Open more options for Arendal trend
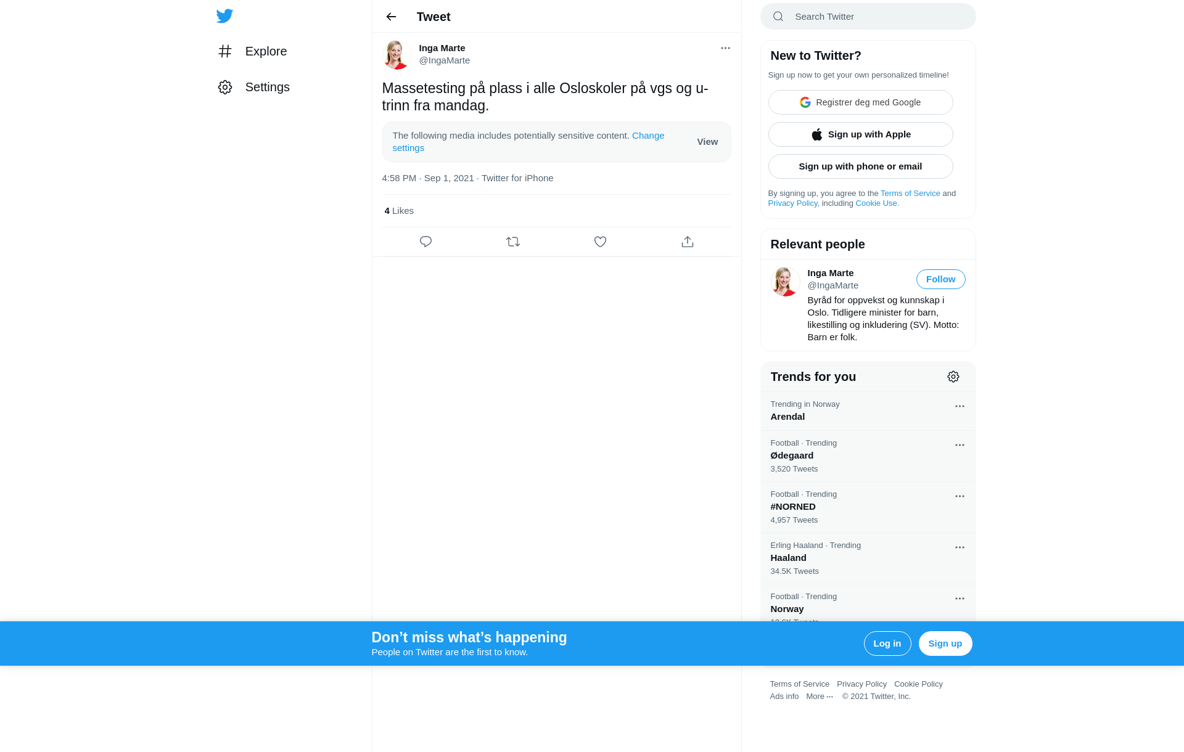Viewport: 1184px width, 752px height. coord(960,406)
